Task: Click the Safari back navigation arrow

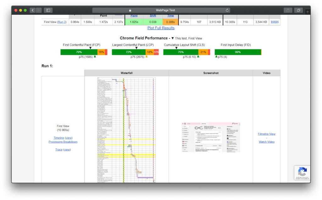Action: click(32, 10)
